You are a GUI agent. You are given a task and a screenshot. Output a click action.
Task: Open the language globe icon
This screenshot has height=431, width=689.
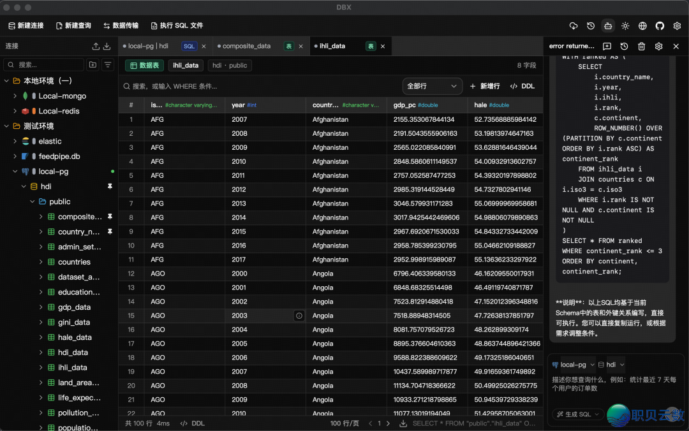[642, 26]
